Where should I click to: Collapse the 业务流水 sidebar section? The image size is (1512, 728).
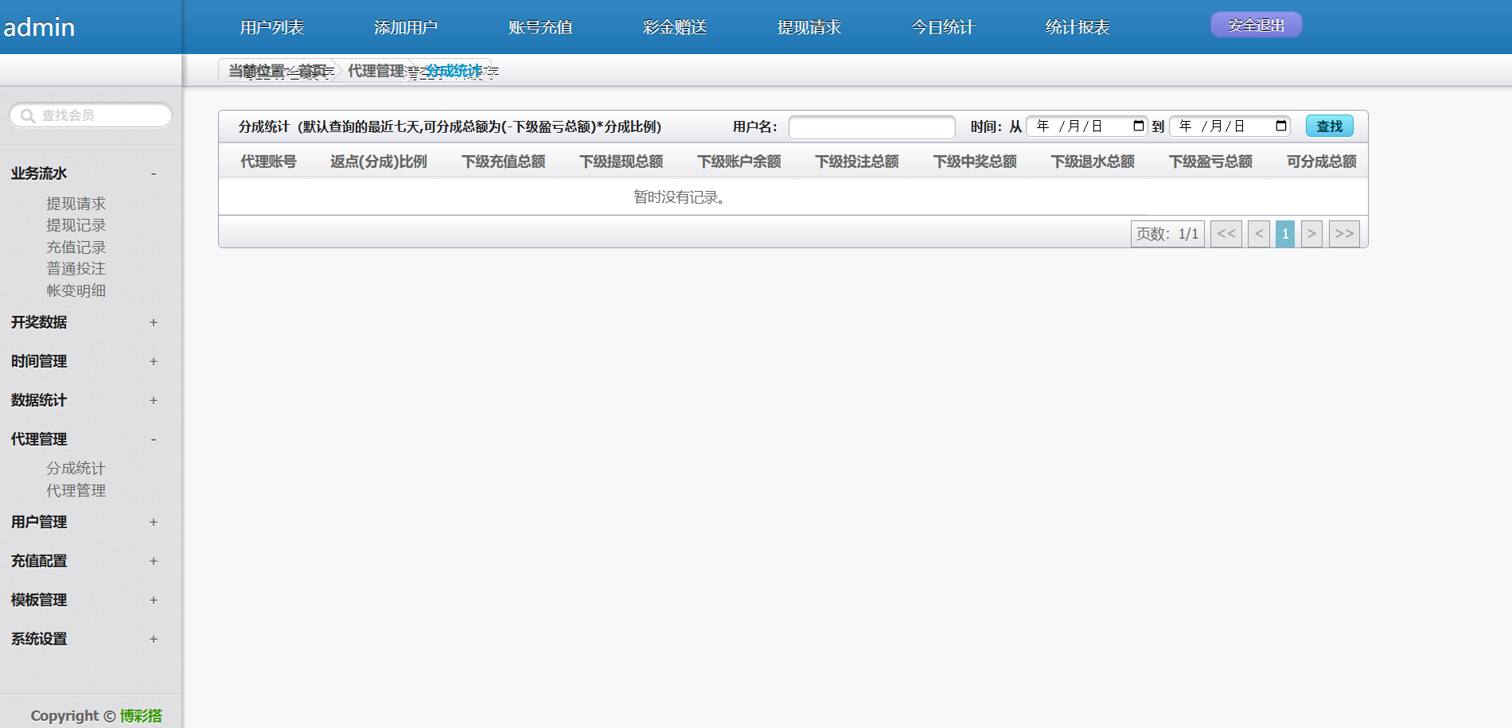154,173
